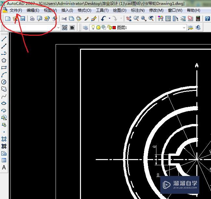Image resolution: width=211 pixels, height=199 pixels.
Task: Click the Copy icon
Action: pyautogui.click(x=72, y=19)
